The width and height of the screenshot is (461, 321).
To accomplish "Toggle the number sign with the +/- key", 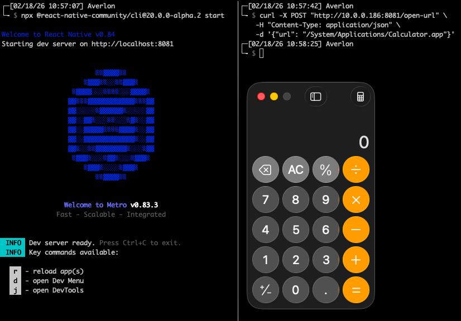I will coord(266,290).
